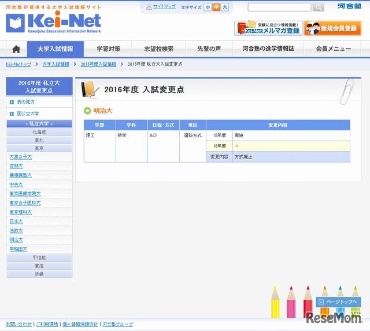The image size is (370, 331).
Task: Open the 中央大 link
Action: point(16,185)
